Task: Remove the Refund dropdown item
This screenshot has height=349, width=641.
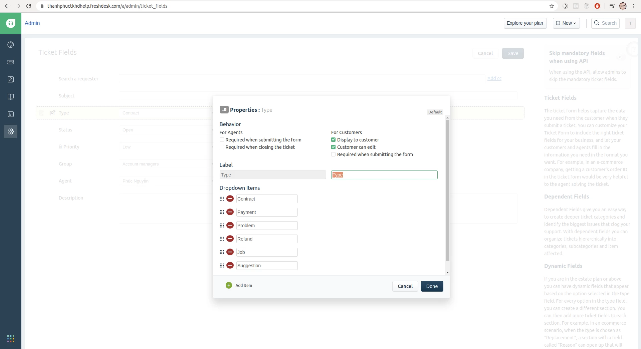Action: 230,239
